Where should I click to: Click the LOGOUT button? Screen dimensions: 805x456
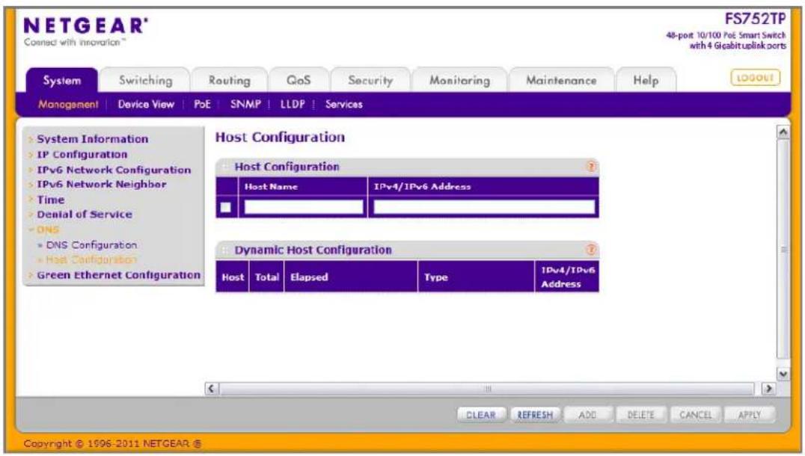755,78
